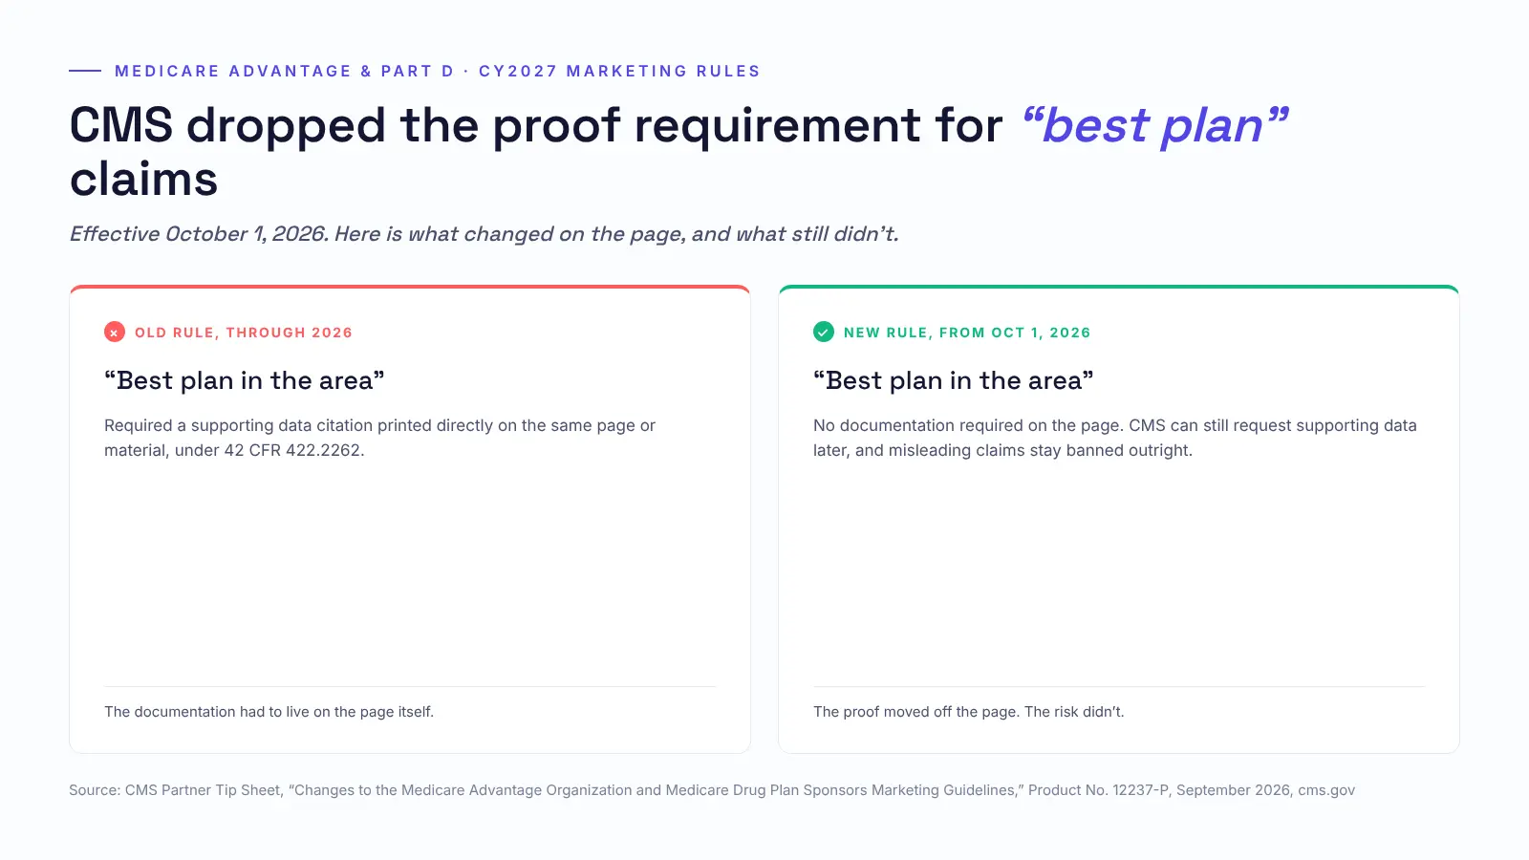Click the old-rule paragraph citing 42 CFR 422.2262
Screen dimensions: 1529x860
380,438
